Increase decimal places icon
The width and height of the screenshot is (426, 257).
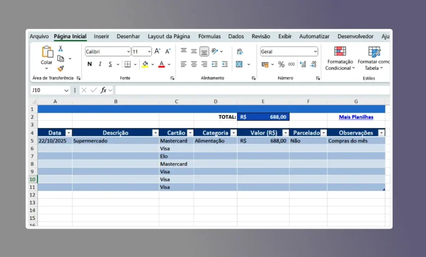pos(303,65)
